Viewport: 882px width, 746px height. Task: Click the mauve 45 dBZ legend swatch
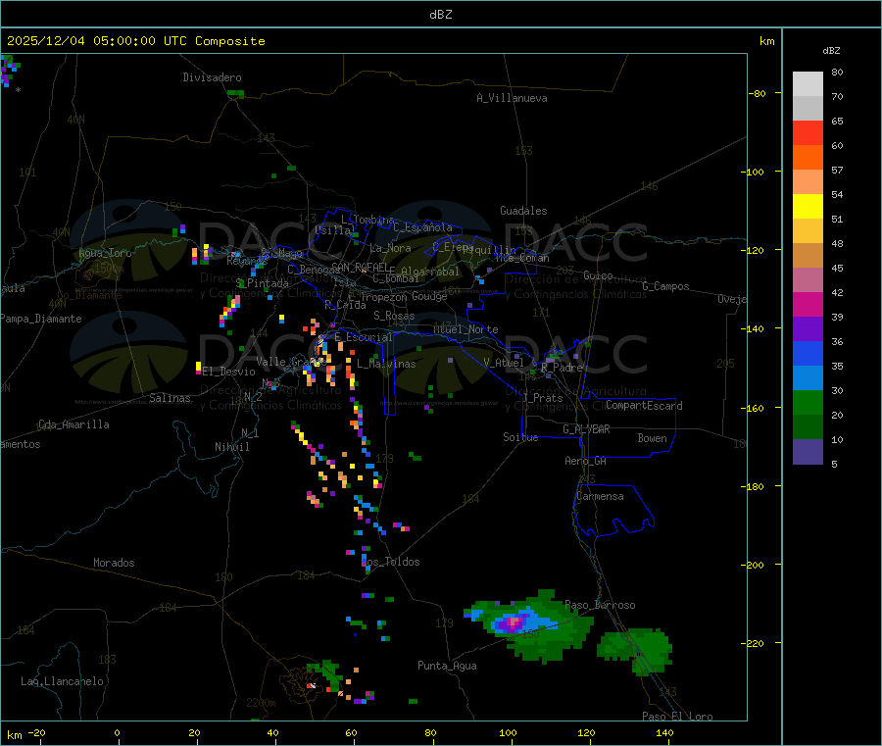click(808, 280)
